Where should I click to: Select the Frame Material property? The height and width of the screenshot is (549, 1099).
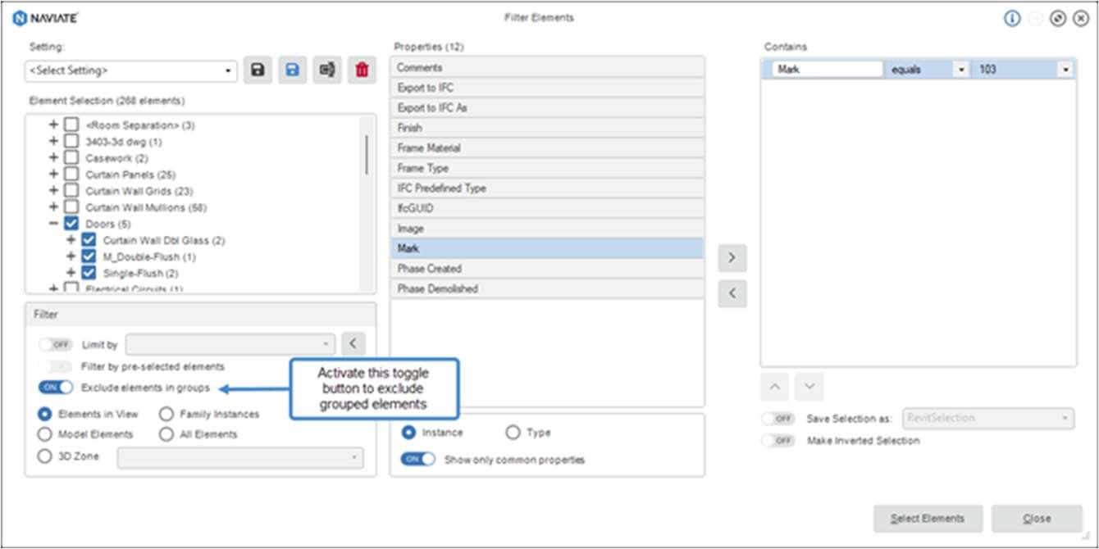pyautogui.click(x=547, y=147)
